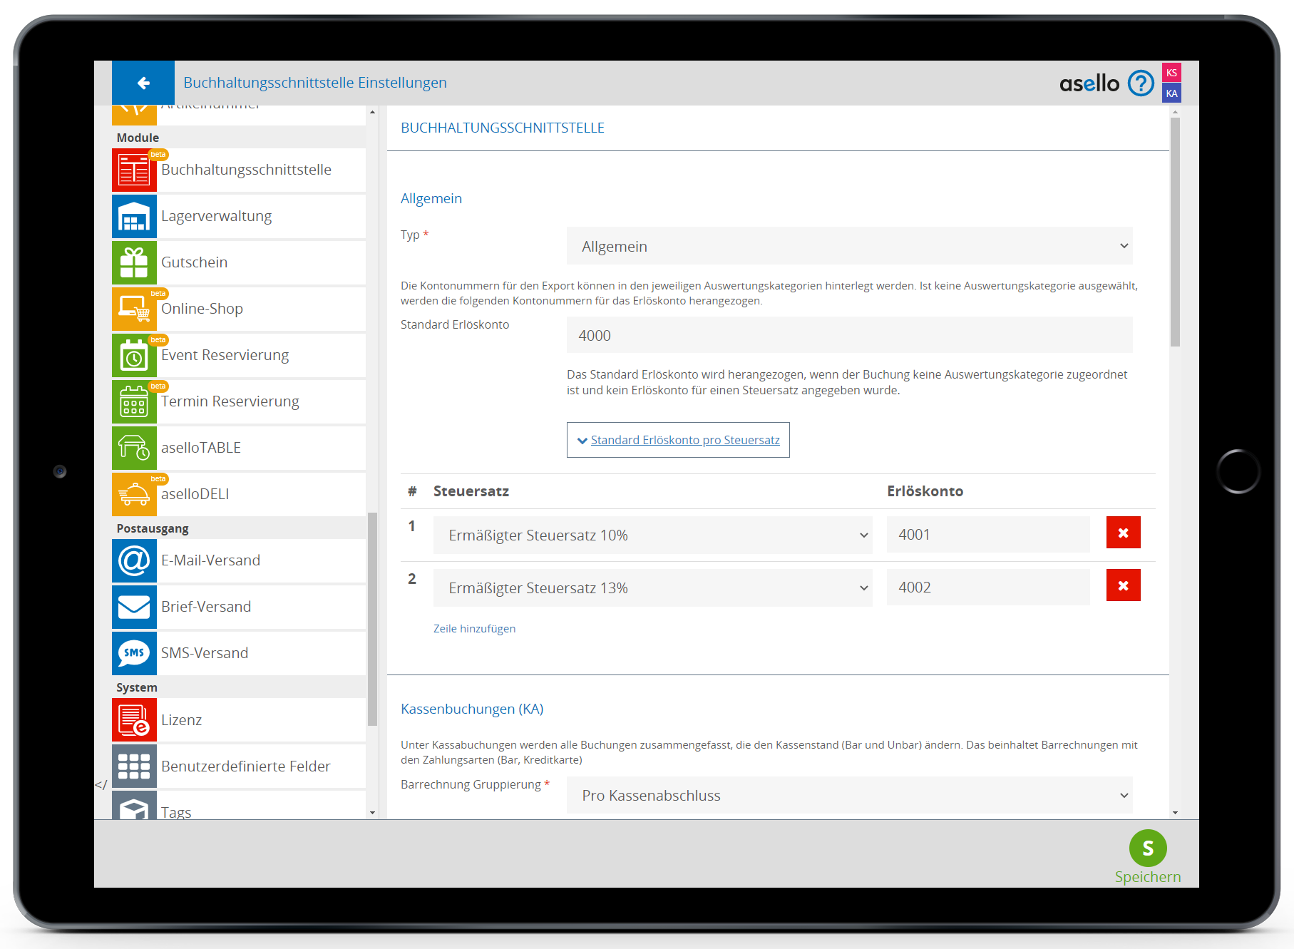The height and width of the screenshot is (949, 1294).
Task: Click the Standard Erlöskonto field with 4000
Action: (x=849, y=336)
